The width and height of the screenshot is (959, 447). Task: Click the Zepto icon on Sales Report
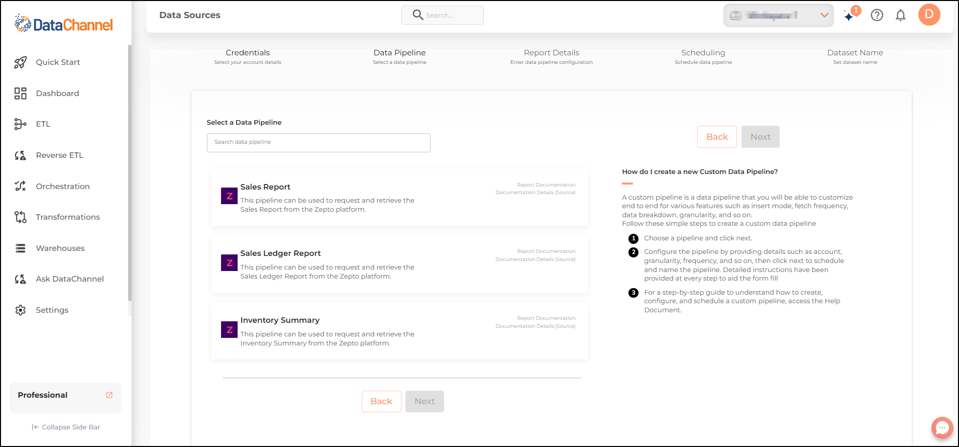click(x=229, y=196)
